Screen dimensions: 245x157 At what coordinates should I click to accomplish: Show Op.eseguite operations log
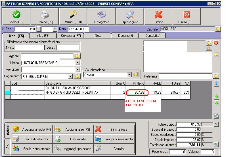point(130,16)
